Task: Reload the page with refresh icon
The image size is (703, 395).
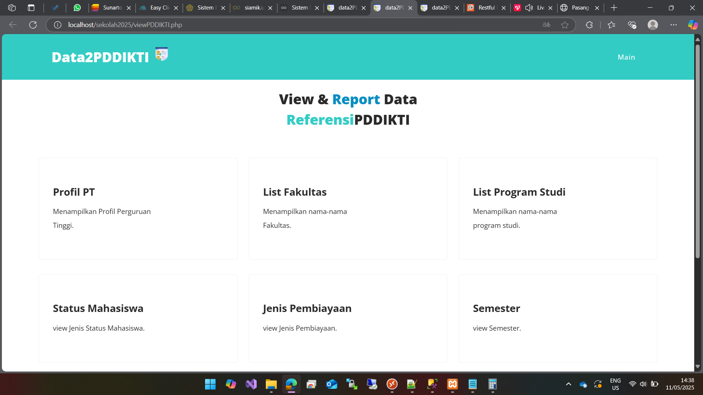Action: pyautogui.click(x=33, y=25)
